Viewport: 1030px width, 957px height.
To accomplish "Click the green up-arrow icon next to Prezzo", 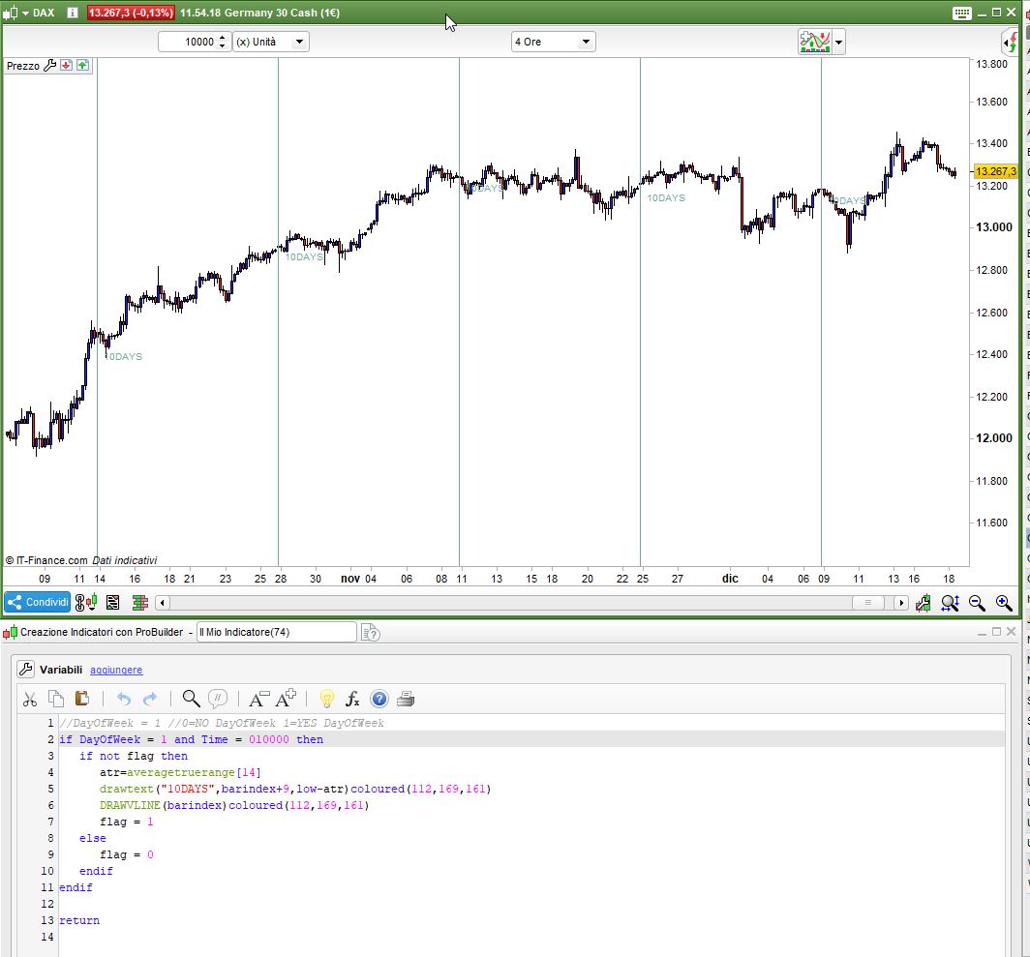I will (83, 65).
